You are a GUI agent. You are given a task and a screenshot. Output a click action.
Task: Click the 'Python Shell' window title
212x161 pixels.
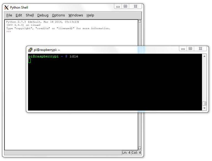(19, 8)
